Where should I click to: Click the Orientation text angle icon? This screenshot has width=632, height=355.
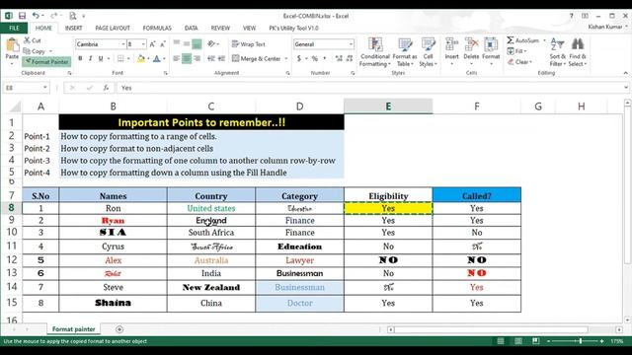(211, 43)
